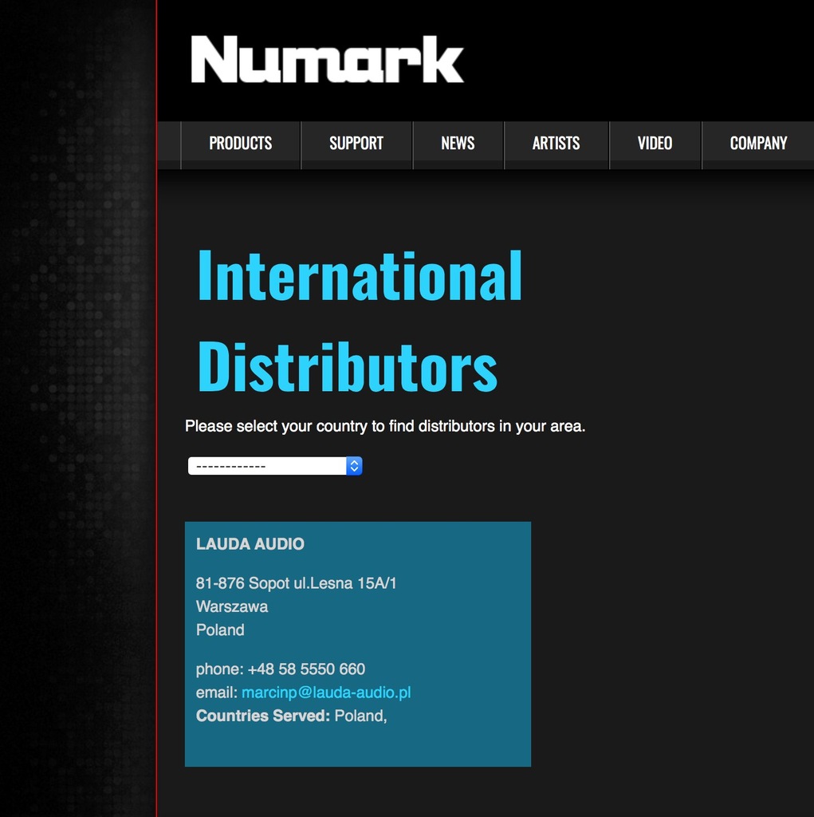Click the 'Please select your country' instruction text
This screenshot has height=817, width=814.
(x=385, y=426)
